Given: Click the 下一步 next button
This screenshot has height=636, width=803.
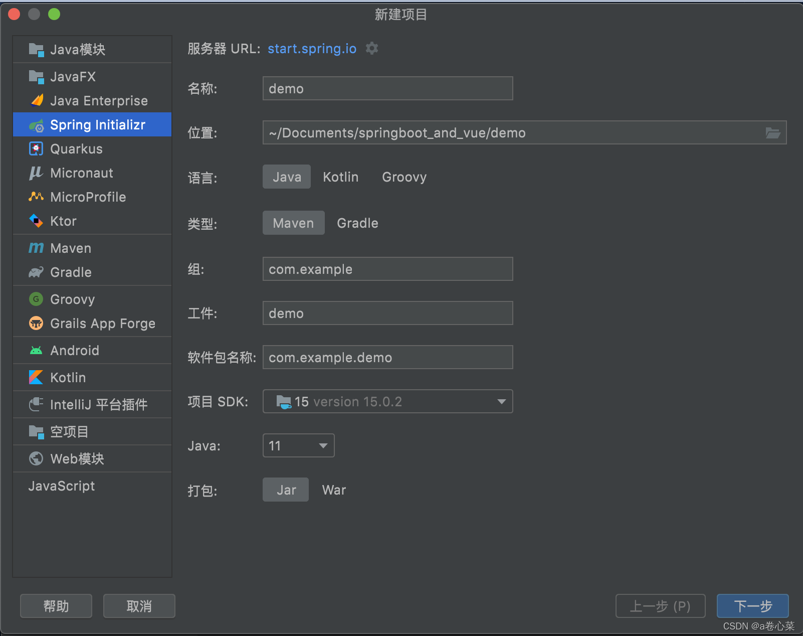Looking at the screenshot, I should (x=753, y=606).
